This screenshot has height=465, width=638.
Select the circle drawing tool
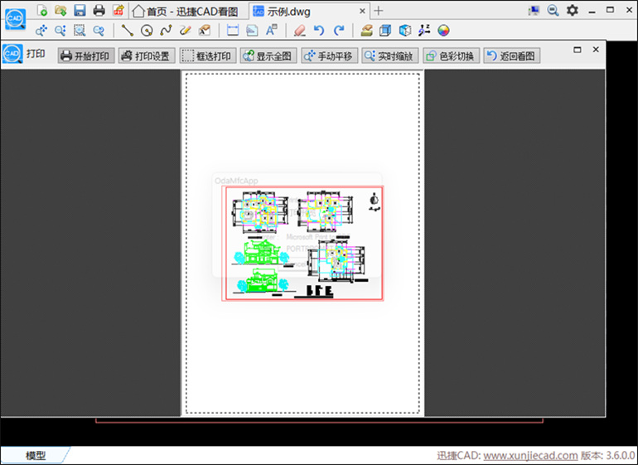[x=147, y=31]
